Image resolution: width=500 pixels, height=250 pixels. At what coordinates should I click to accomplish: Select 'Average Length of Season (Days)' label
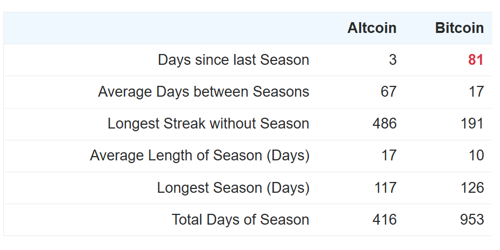(x=199, y=156)
